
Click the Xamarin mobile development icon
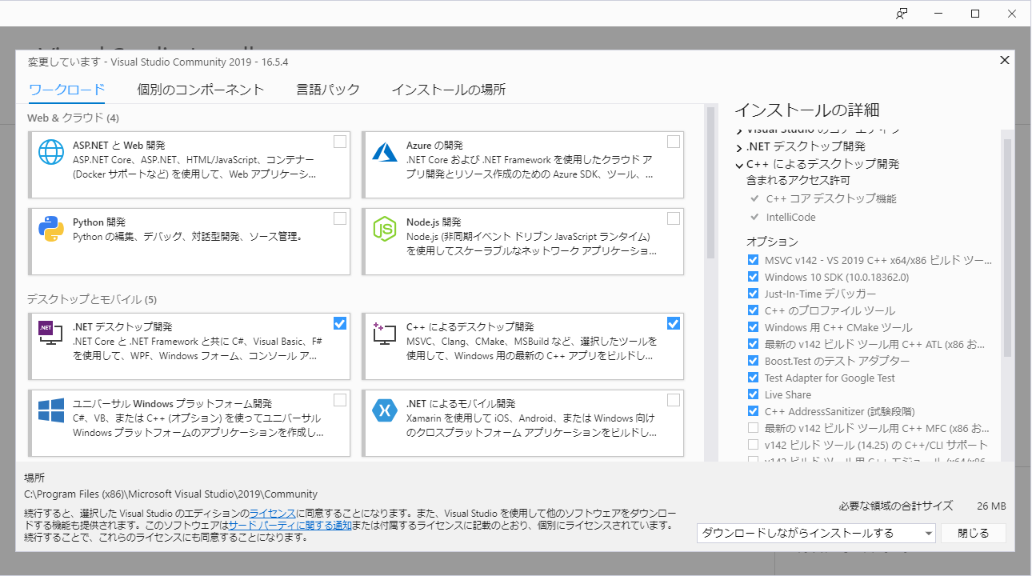tap(385, 410)
